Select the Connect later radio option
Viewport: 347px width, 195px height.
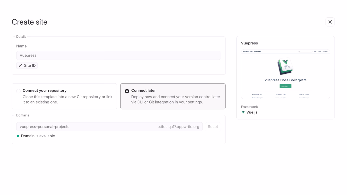pos(127,91)
